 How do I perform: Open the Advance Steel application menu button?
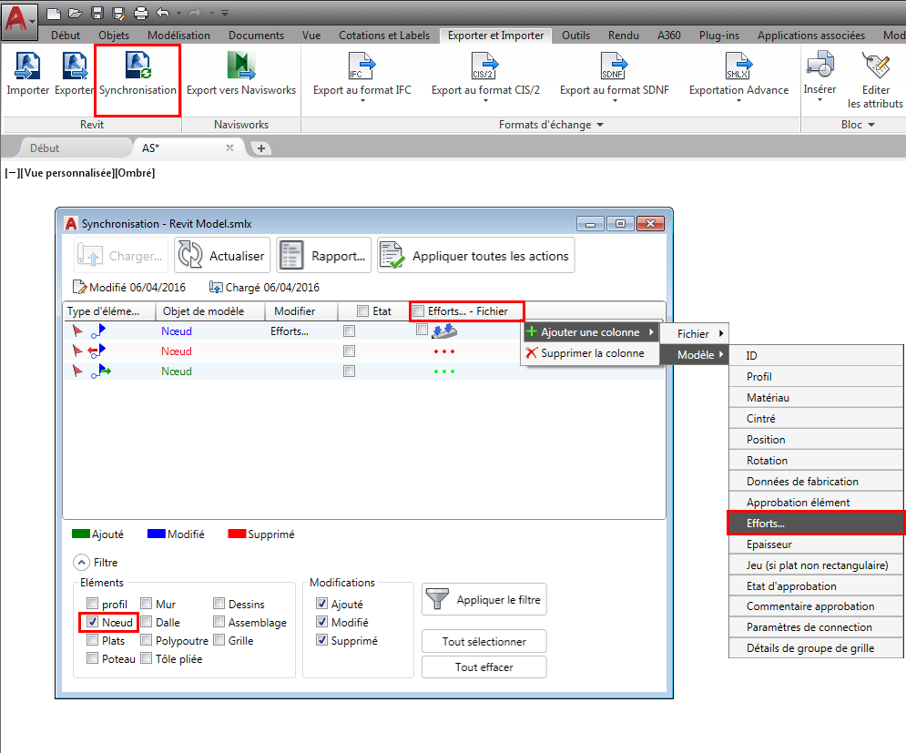coord(20,21)
